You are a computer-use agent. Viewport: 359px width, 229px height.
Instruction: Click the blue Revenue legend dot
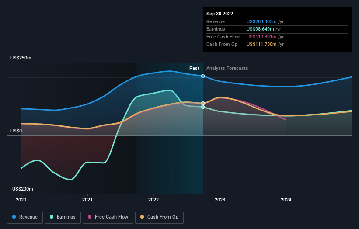coord(14,217)
